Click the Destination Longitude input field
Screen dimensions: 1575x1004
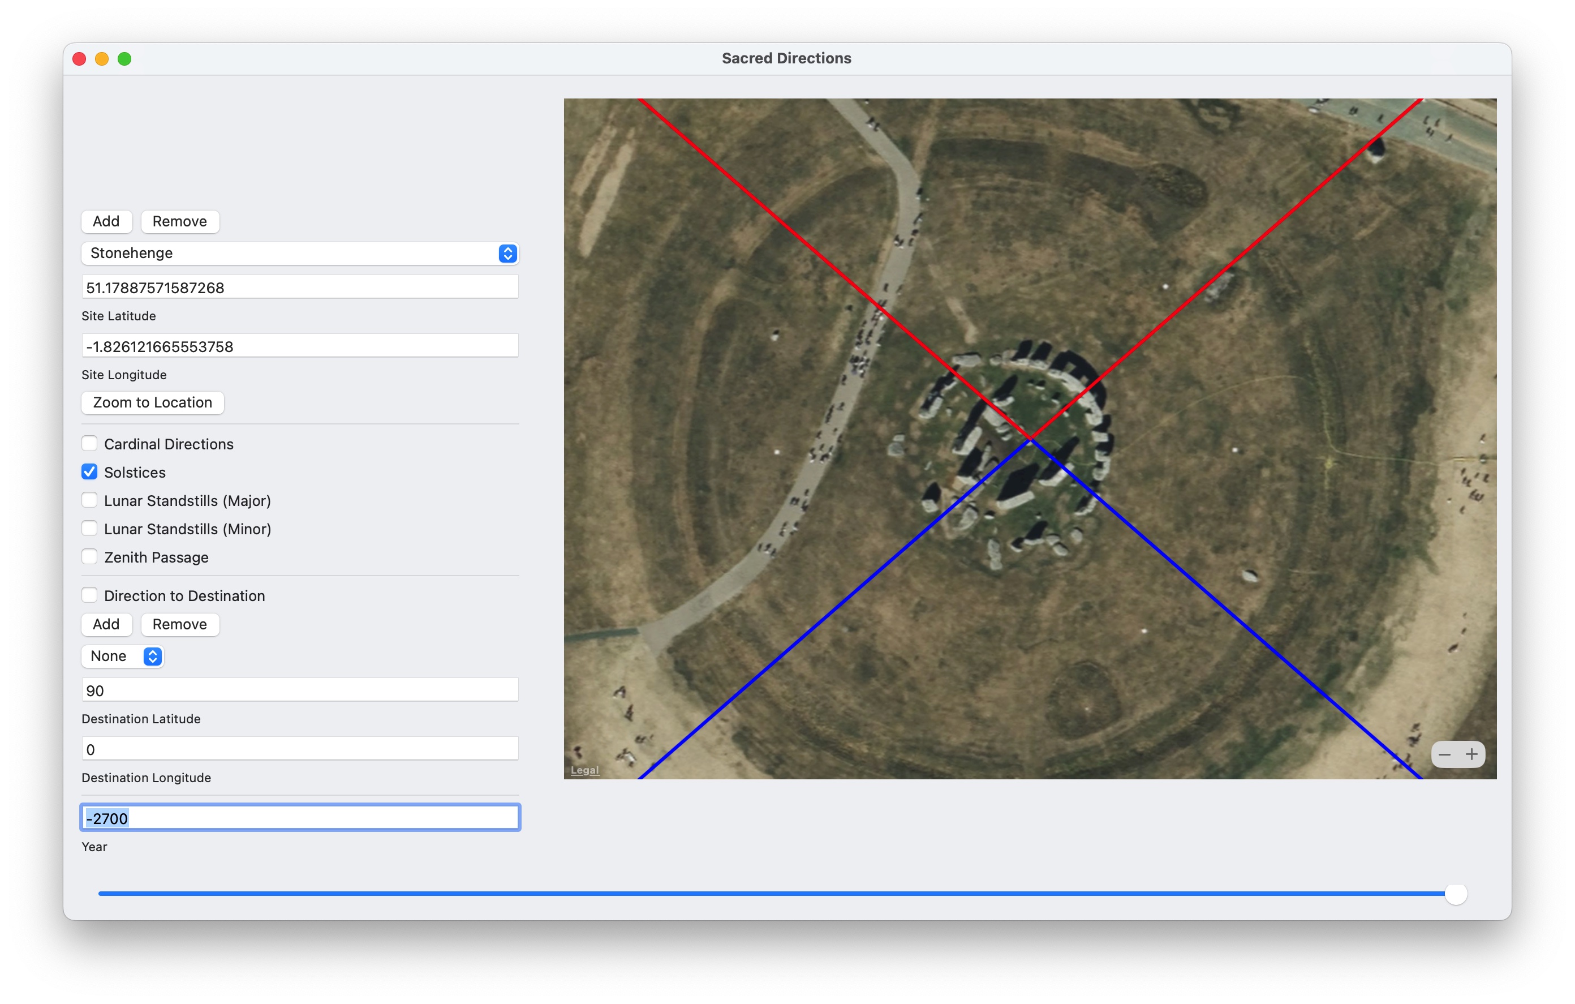pyautogui.click(x=300, y=749)
